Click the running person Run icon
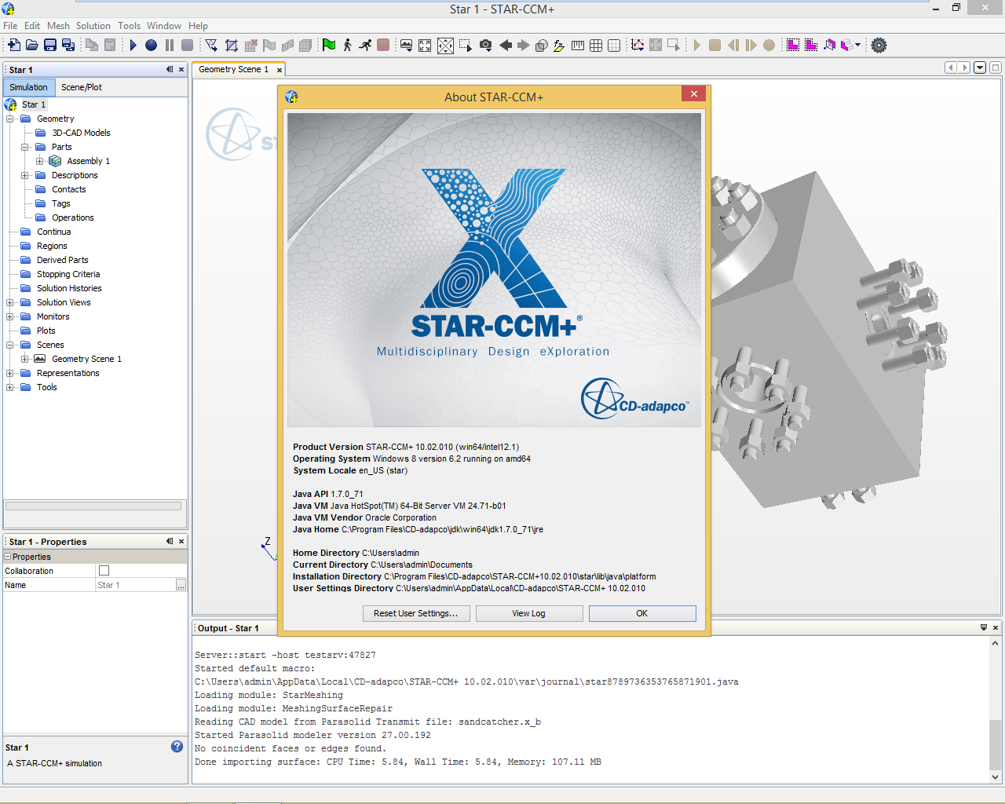This screenshot has width=1005, height=804. pyautogui.click(x=365, y=46)
